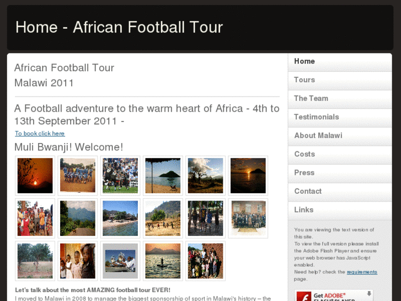View the football team in blue kit thumbnail
The width and height of the screenshot is (401, 301).
(77, 176)
